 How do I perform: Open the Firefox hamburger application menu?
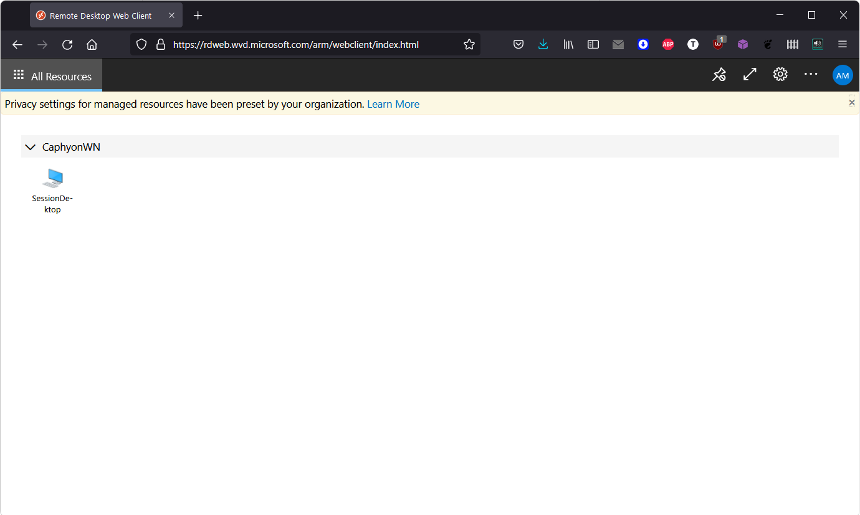coord(843,44)
